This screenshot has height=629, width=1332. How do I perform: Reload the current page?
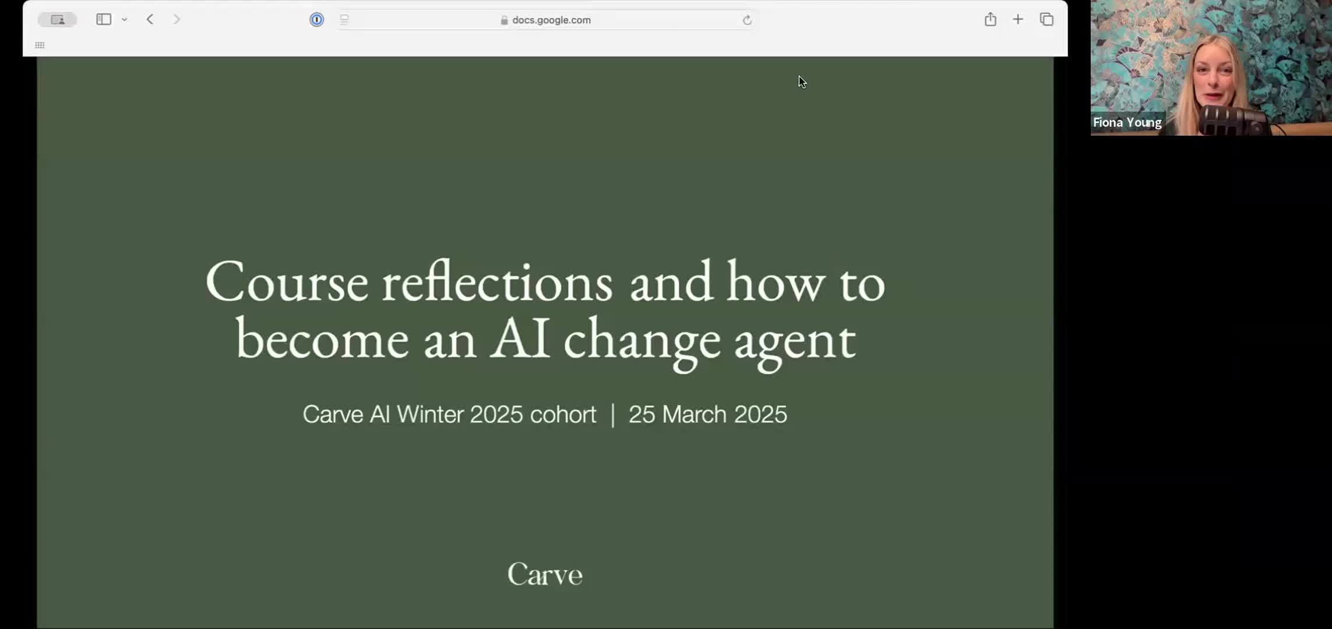click(747, 20)
